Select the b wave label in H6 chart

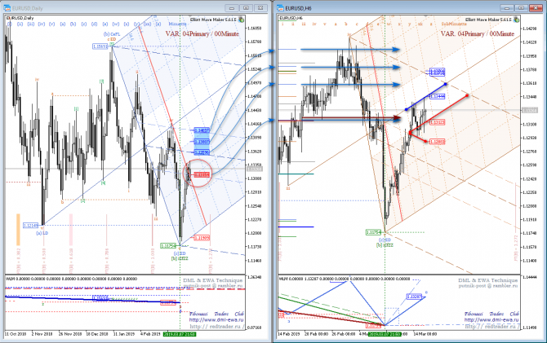point(346,24)
